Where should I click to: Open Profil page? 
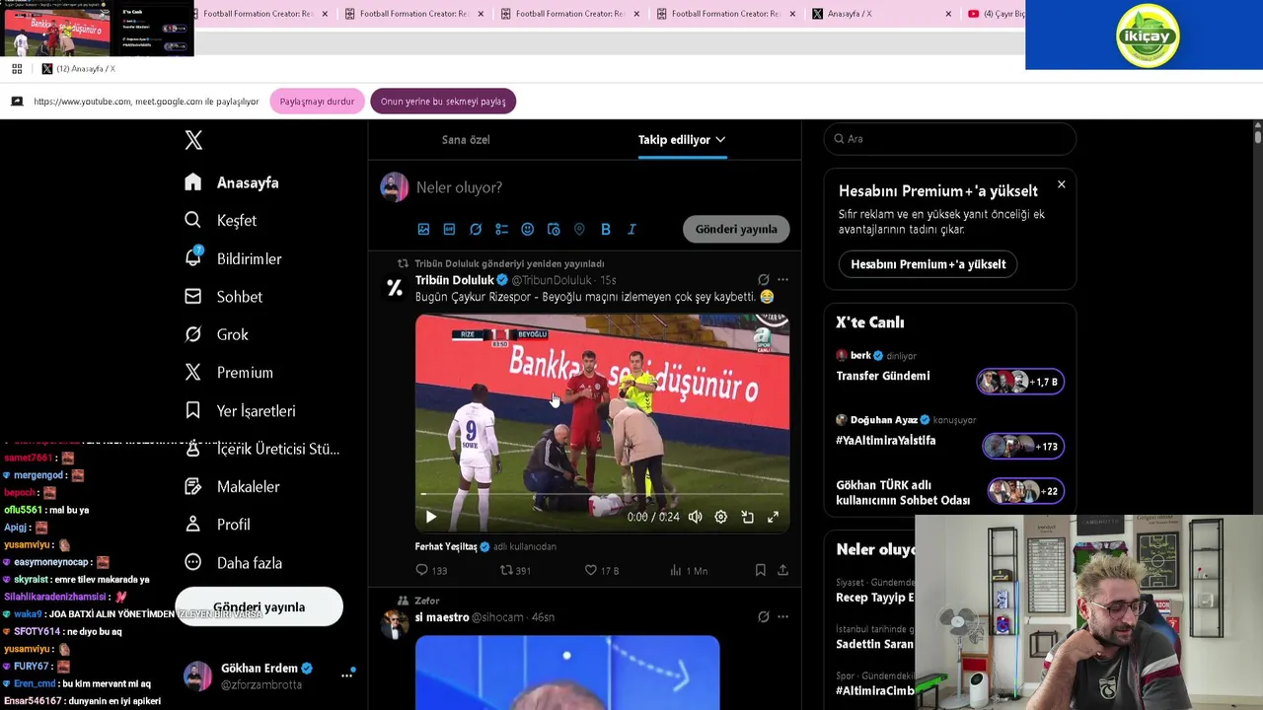[217, 525]
